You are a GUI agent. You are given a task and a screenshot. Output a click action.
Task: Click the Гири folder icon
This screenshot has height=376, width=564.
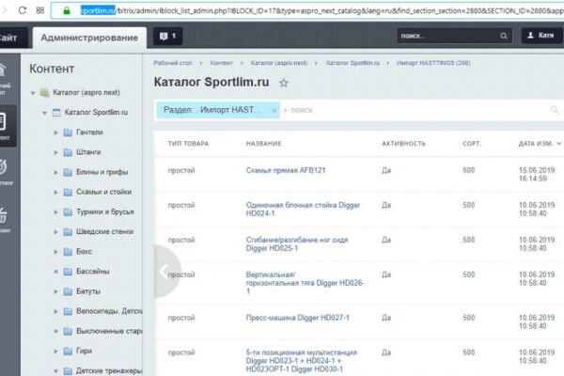click(x=68, y=351)
